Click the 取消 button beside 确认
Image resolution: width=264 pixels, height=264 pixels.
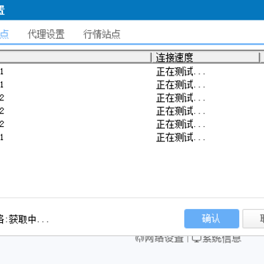point(254,219)
